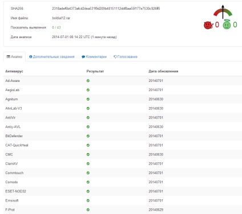Image resolution: width=242 pixels, height=214 pixels.
Task: Click the green check icon for Agnitum
Action: [88, 99]
